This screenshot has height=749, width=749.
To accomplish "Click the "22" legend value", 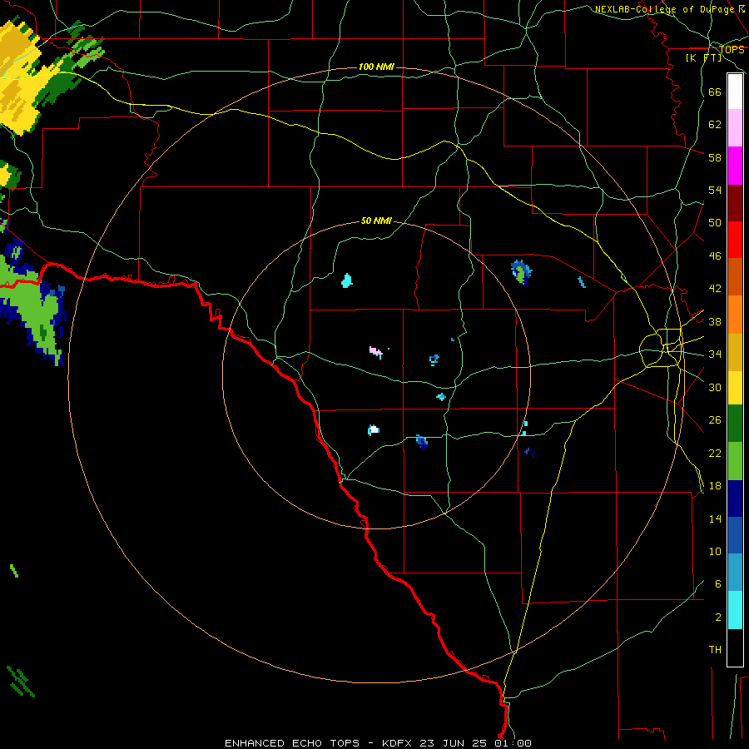I will pyautogui.click(x=715, y=453).
